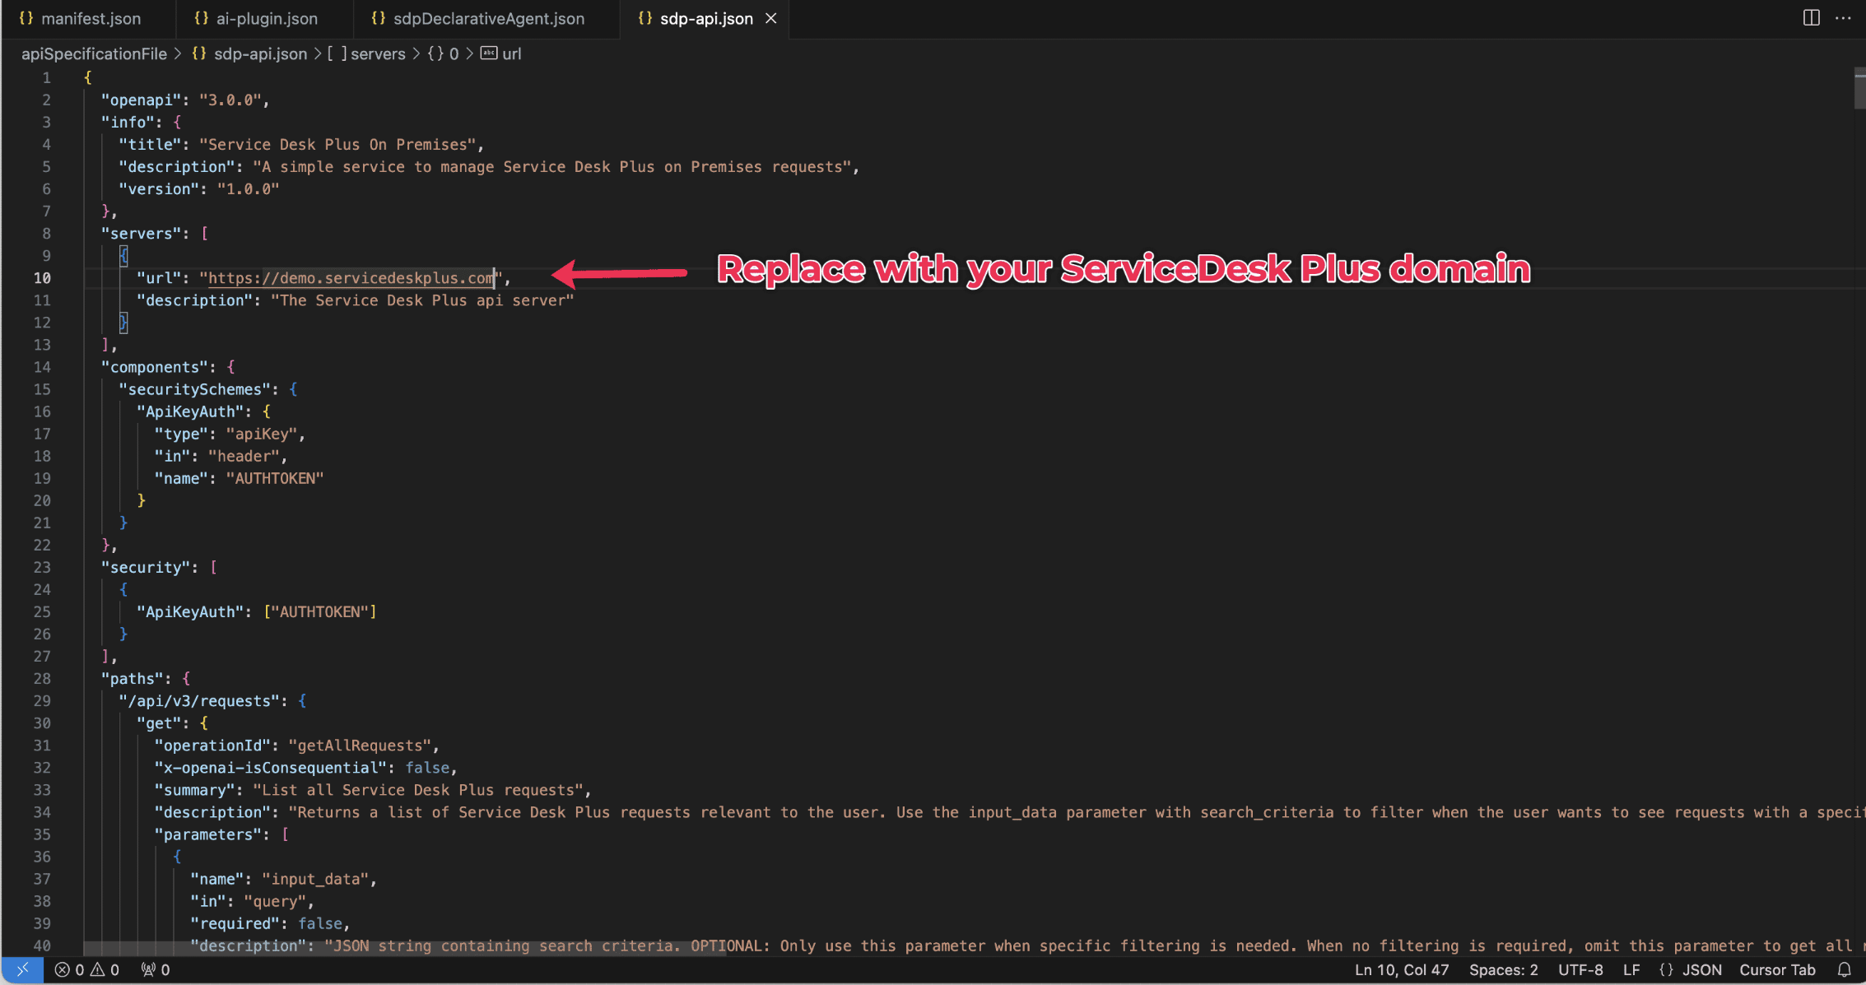Click the Cursor Tab status item
1866x985 pixels.
1777,969
